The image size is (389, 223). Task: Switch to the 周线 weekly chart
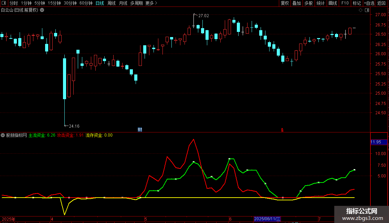pos(112,3)
